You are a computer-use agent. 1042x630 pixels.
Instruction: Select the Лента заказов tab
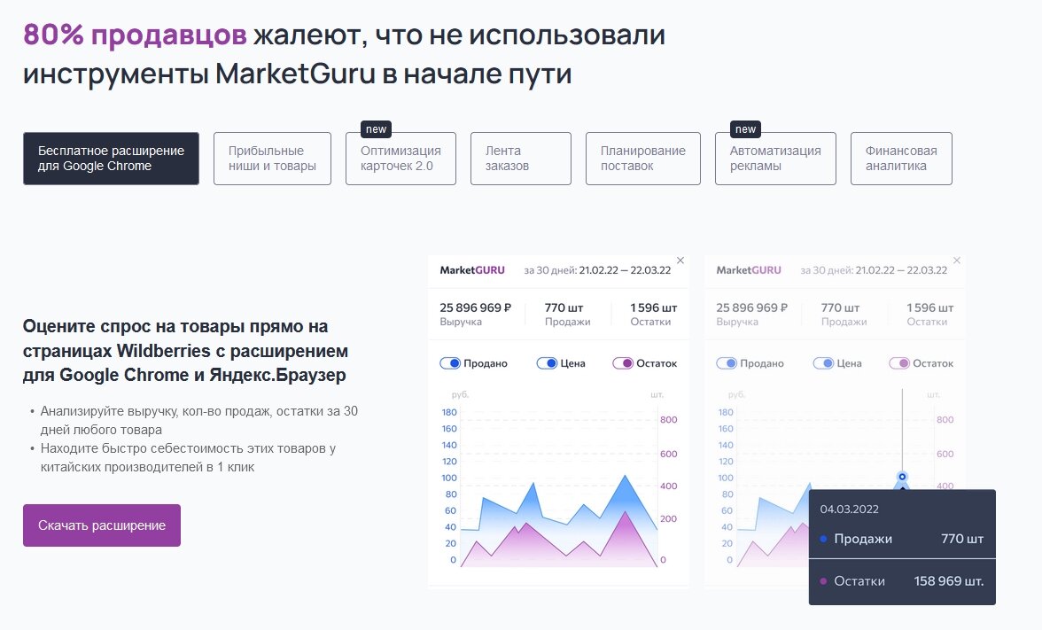point(520,158)
